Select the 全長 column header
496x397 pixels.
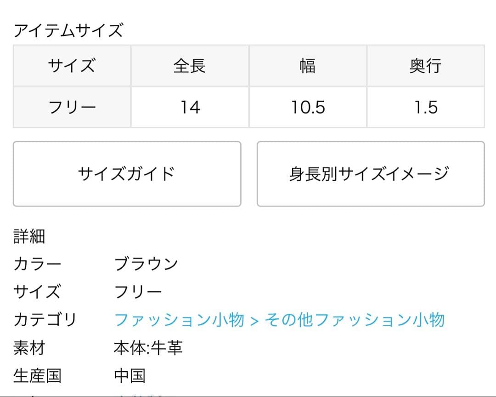190,66
